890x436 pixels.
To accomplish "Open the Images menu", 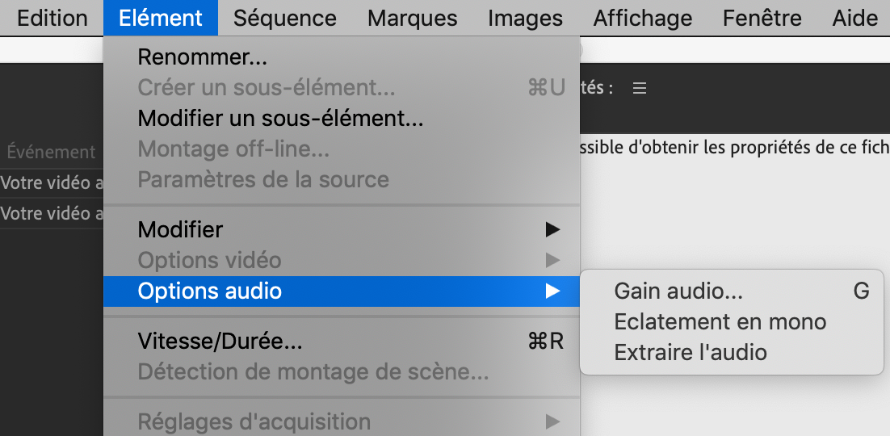I will pyautogui.click(x=526, y=18).
